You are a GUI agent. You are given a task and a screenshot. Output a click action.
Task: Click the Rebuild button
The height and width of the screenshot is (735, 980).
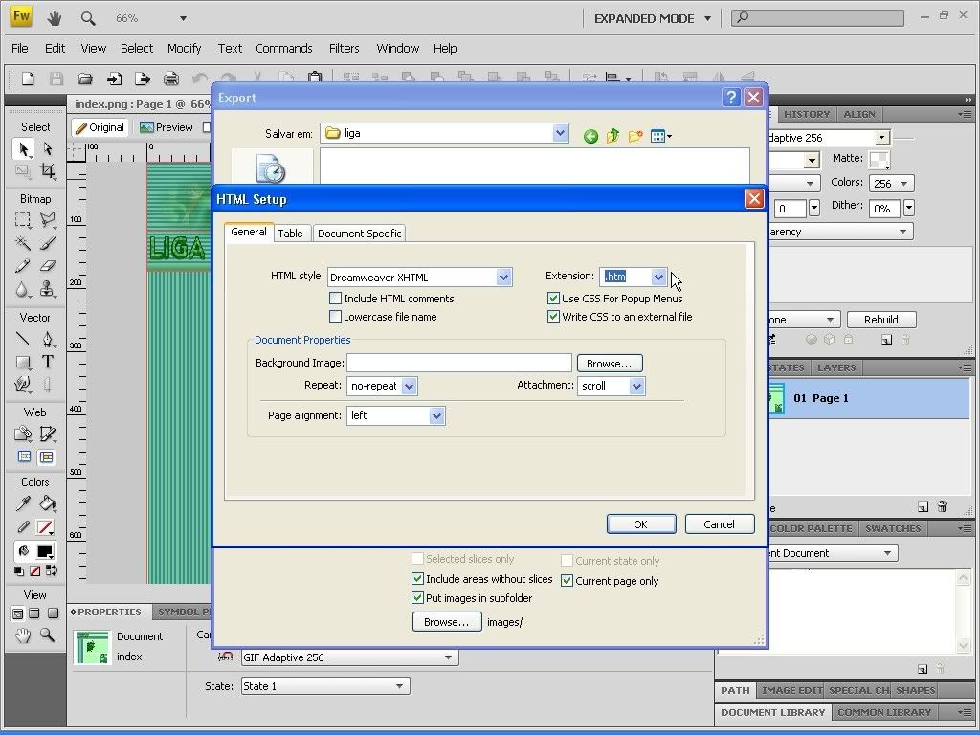point(881,320)
